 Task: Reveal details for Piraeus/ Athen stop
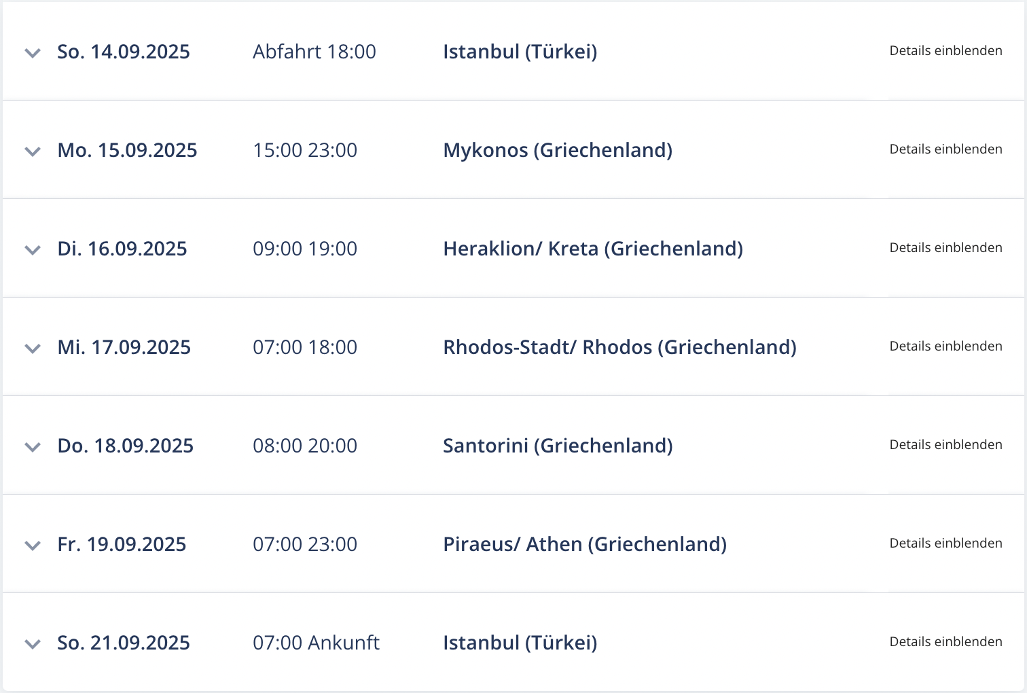click(x=945, y=544)
